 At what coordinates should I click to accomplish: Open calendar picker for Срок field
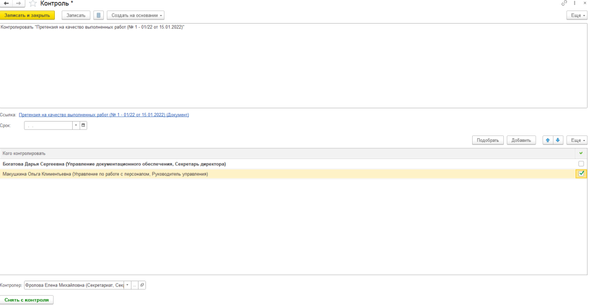pos(83,125)
